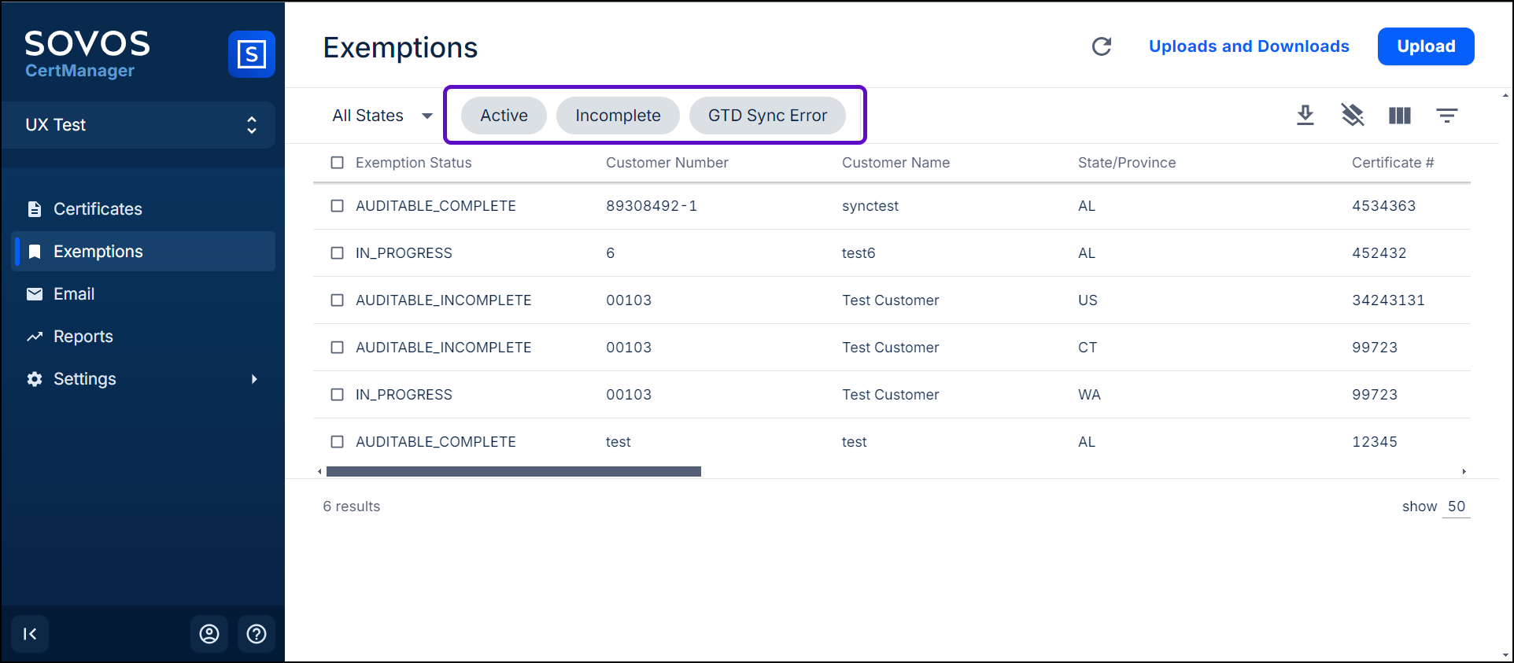
Task: Select the checkbox for the test6 row
Action: coord(338,253)
